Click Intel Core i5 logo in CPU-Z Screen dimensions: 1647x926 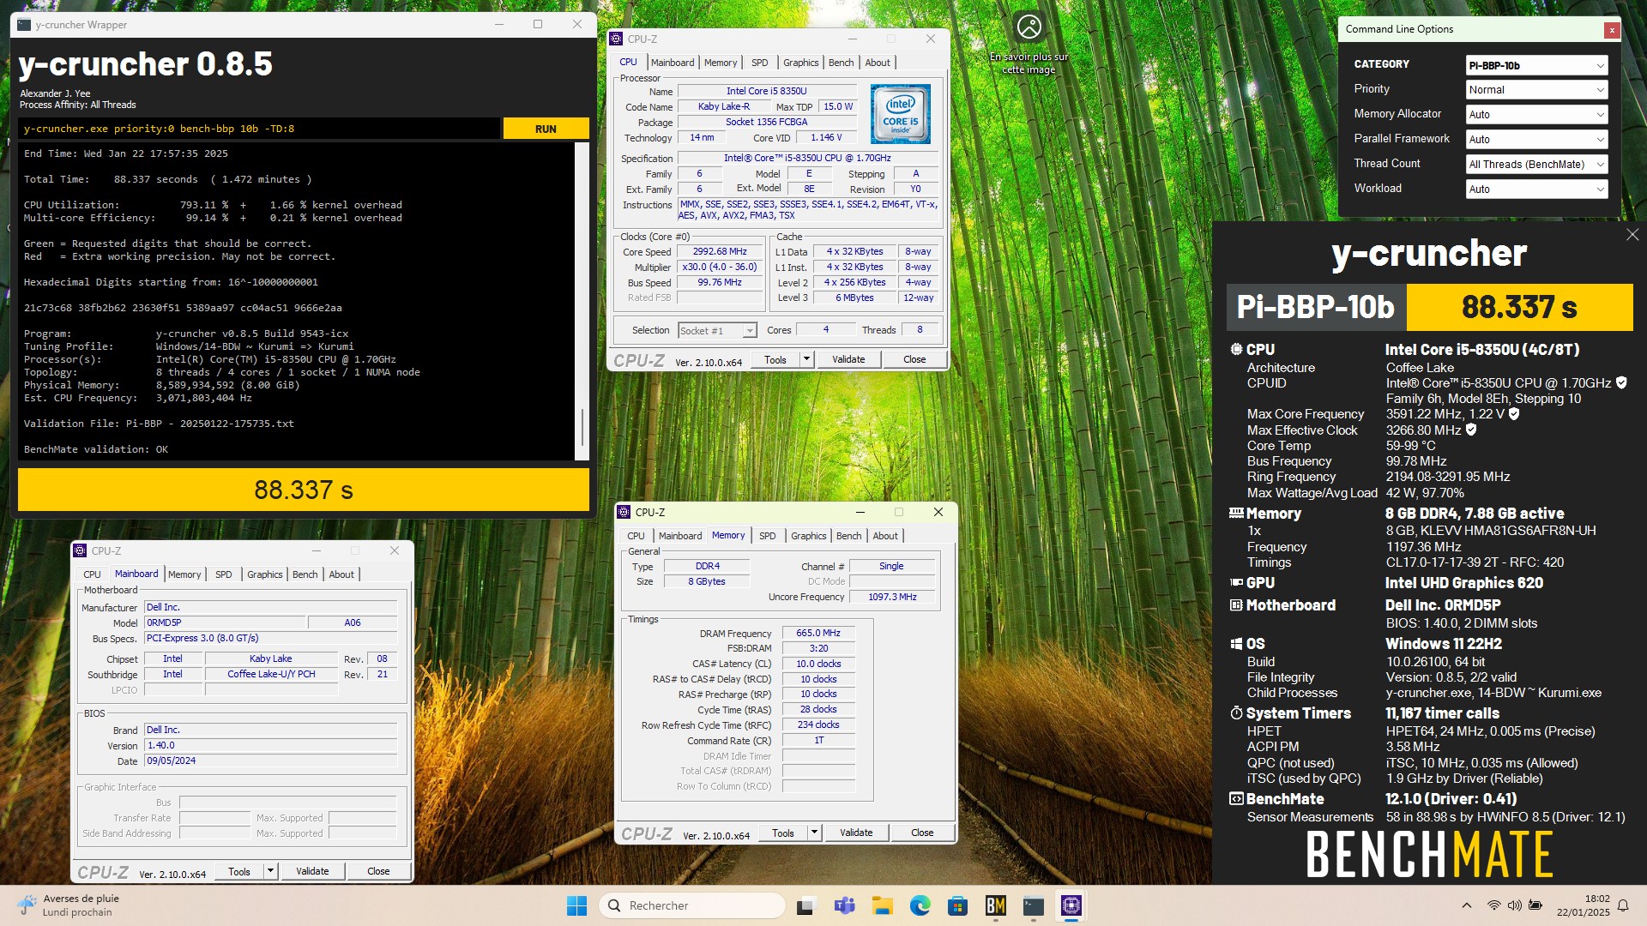[900, 114]
